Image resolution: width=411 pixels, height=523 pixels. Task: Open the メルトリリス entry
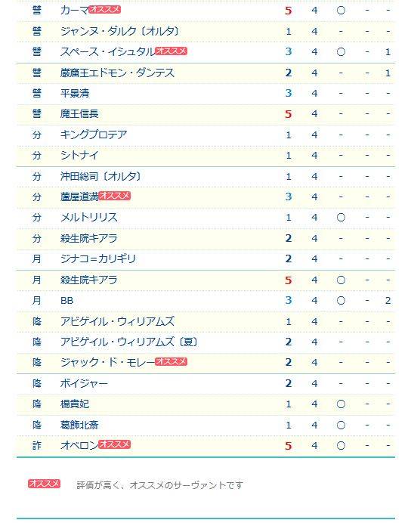coord(89,218)
